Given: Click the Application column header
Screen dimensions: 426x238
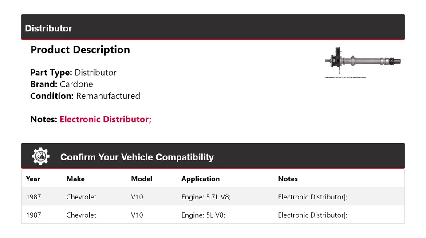Looking at the screenshot, I should [200, 179].
